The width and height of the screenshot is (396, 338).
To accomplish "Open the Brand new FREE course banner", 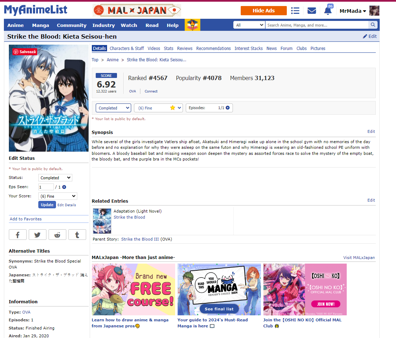I will [133, 289].
